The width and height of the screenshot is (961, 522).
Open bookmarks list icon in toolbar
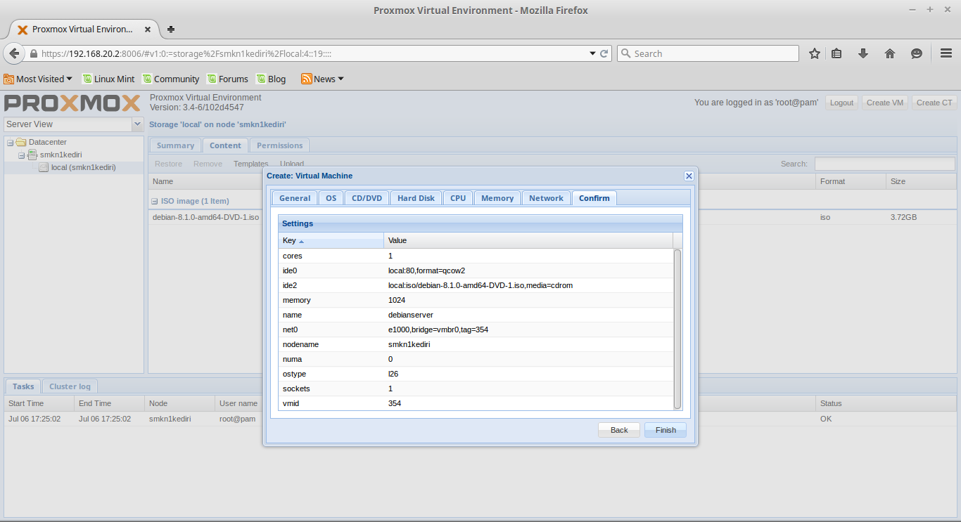837,53
